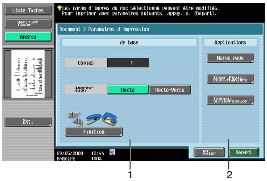Select Recto single-sided printing
The image size is (267, 181).
pyautogui.click(x=128, y=90)
